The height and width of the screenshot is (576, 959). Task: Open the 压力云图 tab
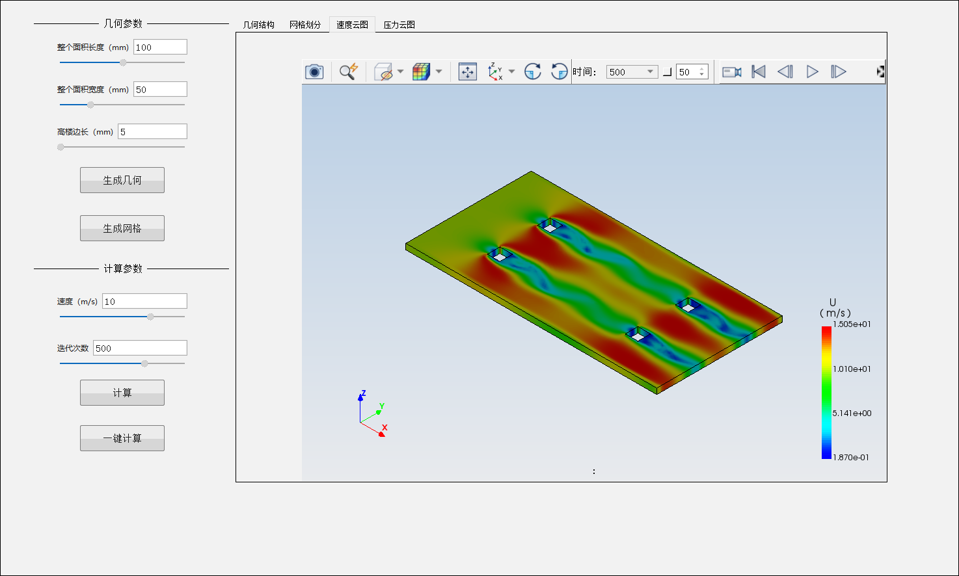click(x=399, y=25)
